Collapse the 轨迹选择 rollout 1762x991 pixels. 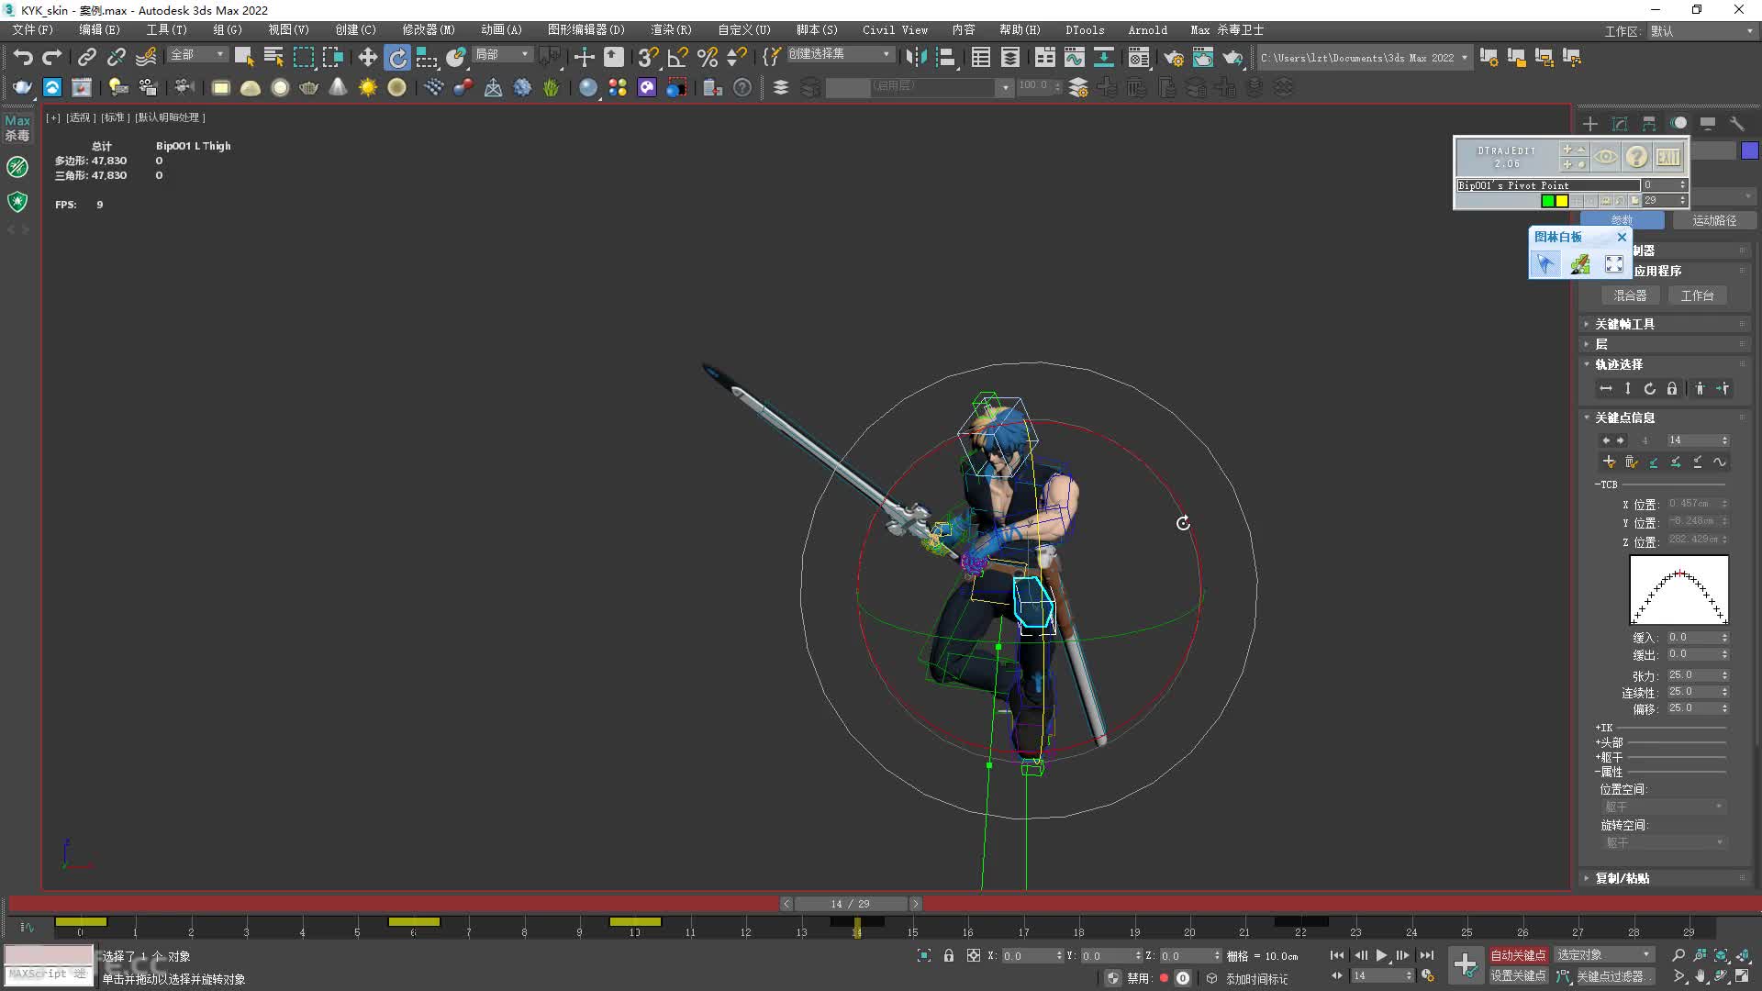(1665, 364)
